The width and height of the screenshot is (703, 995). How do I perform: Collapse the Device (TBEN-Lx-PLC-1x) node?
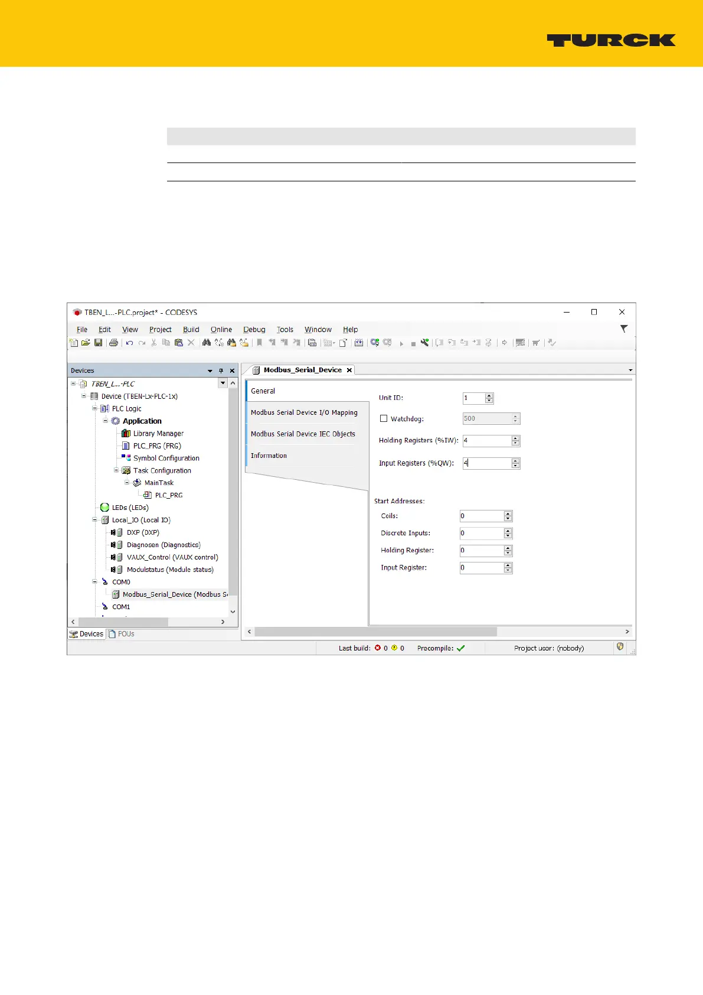coord(84,396)
